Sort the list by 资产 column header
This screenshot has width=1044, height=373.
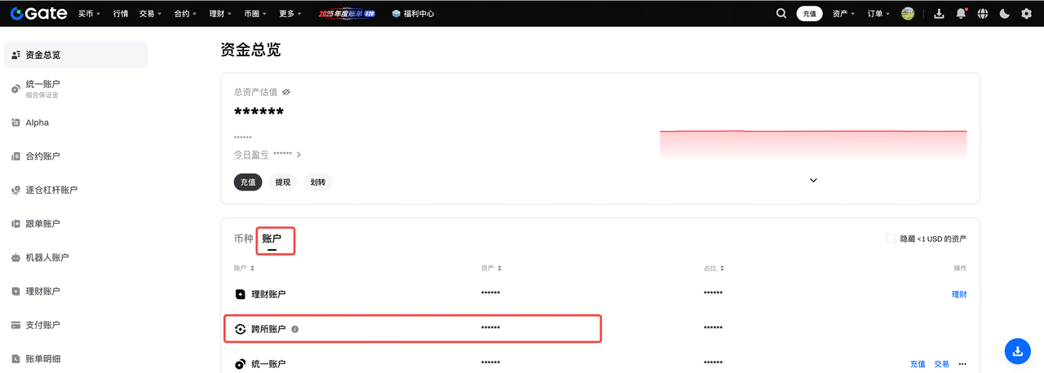point(491,268)
